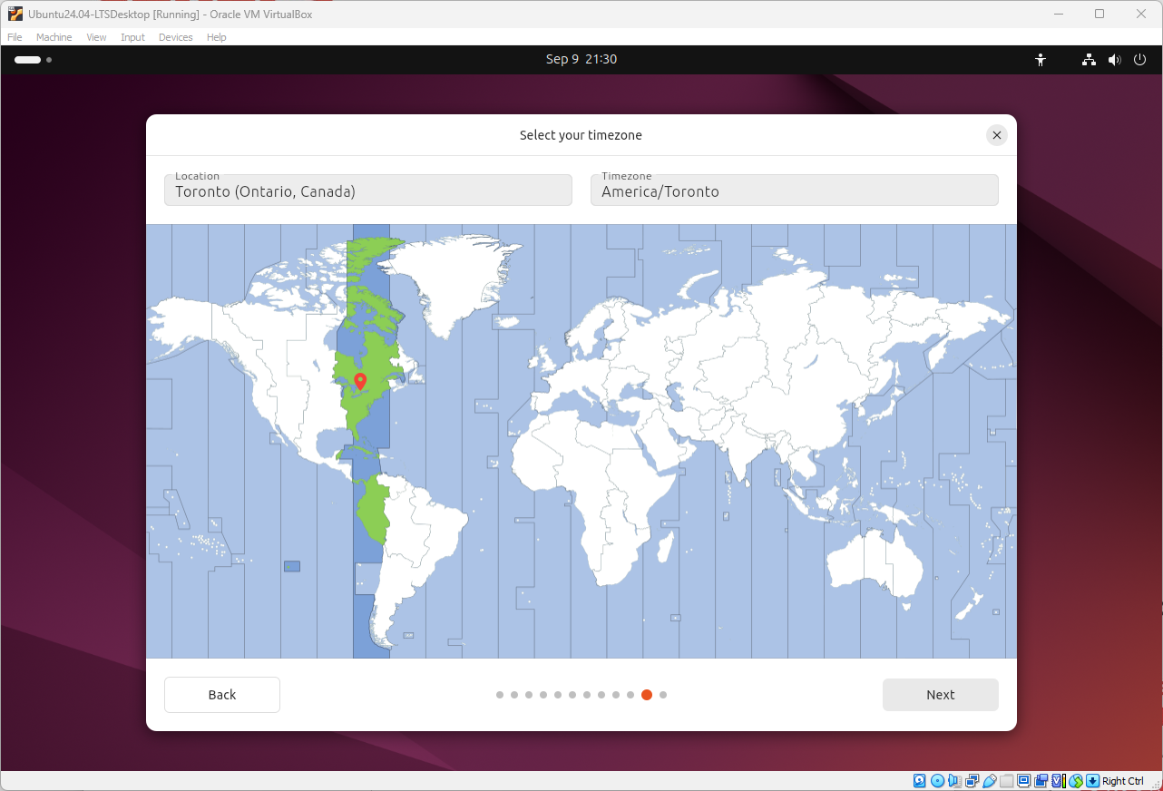Click the VirtualBox USB devices icon

point(990,781)
